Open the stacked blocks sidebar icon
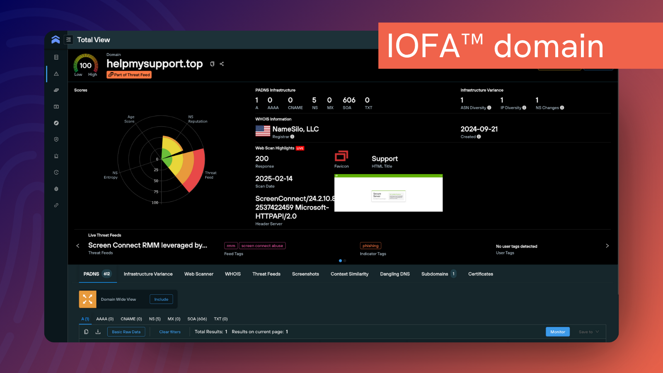 [x=56, y=90]
